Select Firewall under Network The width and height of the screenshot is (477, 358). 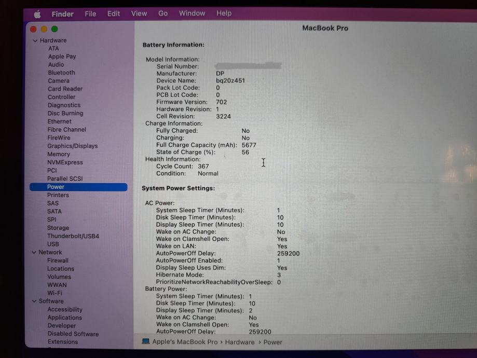(58, 260)
